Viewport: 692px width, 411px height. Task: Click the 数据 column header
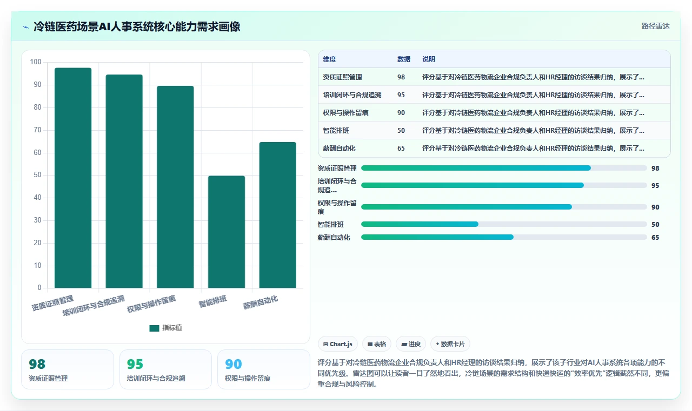click(x=403, y=59)
